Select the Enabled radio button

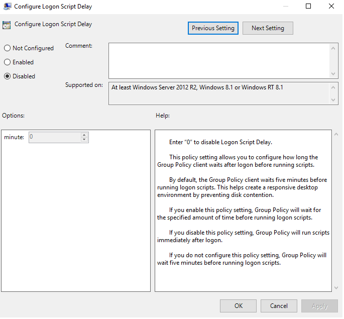click(x=7, y=62)
